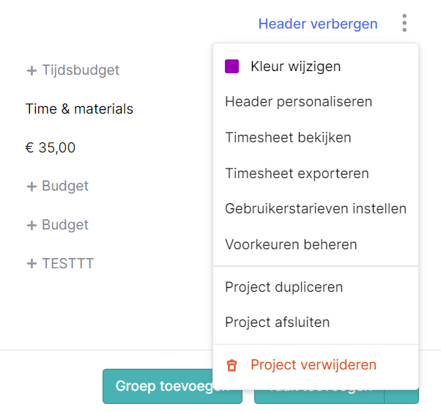The height and width of the screenshot is (412, 441).
Task: Click the 'Header verbergen' link
Action: tap(318, 23)
